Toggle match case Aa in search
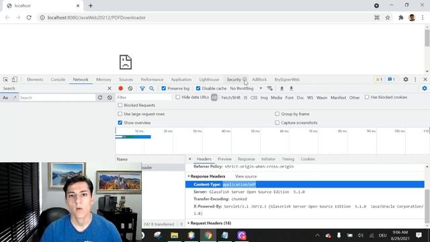Viewport: 430px width, 242px height. click(x=5, y=97)
